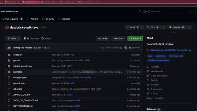
Task: Open the .gitattributes file
Action: coord(19,83)
